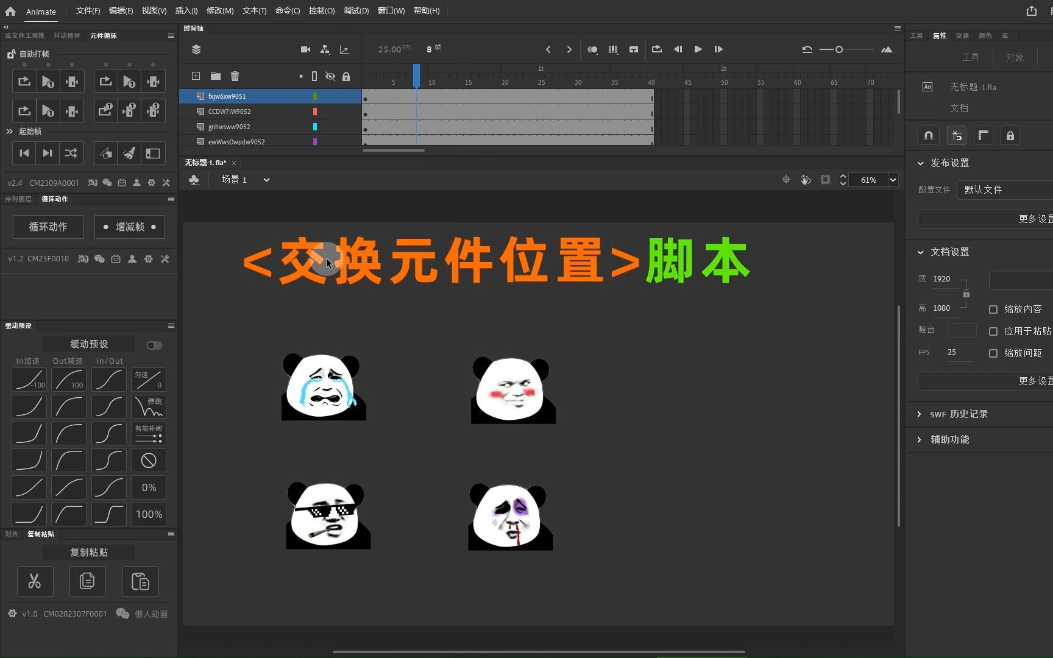The width and height of the screenshot is (1053, 658).
Task: Open the 编辑(E) menu
Action: 121,11
